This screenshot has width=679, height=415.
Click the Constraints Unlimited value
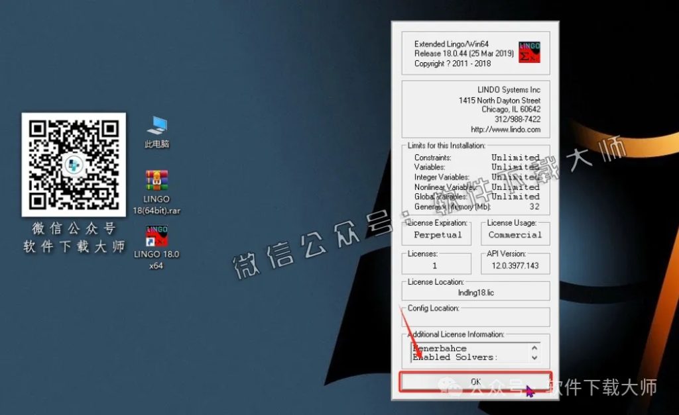point(515,158)
